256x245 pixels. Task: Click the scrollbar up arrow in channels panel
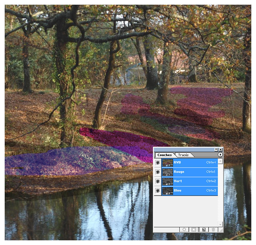220,161
